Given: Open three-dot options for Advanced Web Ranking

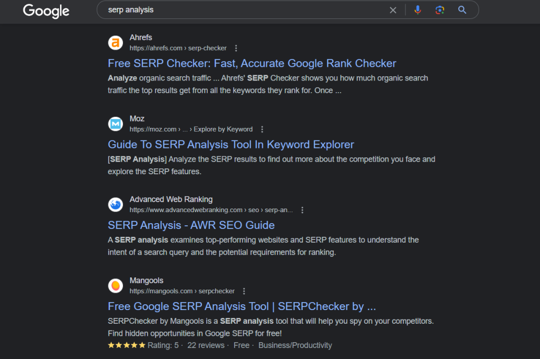Looking at the screenshot, I should pyautogui.click(x=302, y=209).
